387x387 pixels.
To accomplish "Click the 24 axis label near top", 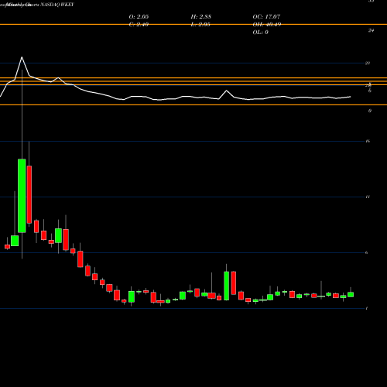I will click(371, 30).
